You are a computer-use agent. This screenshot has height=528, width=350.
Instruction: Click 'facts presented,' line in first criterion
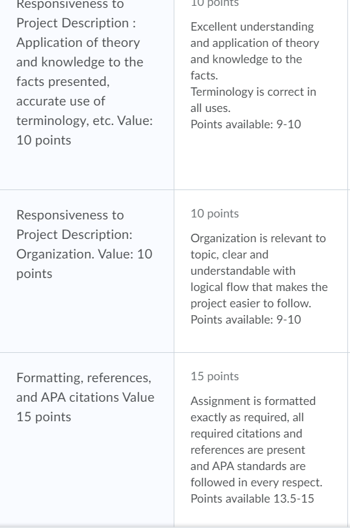pyautogui.click(x=63, y=81)
